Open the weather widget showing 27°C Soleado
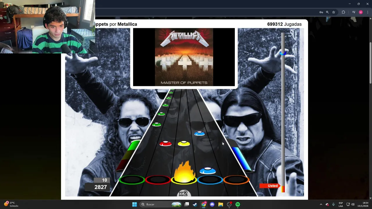Screen dimensions: 372x209 tap(11, 204)
